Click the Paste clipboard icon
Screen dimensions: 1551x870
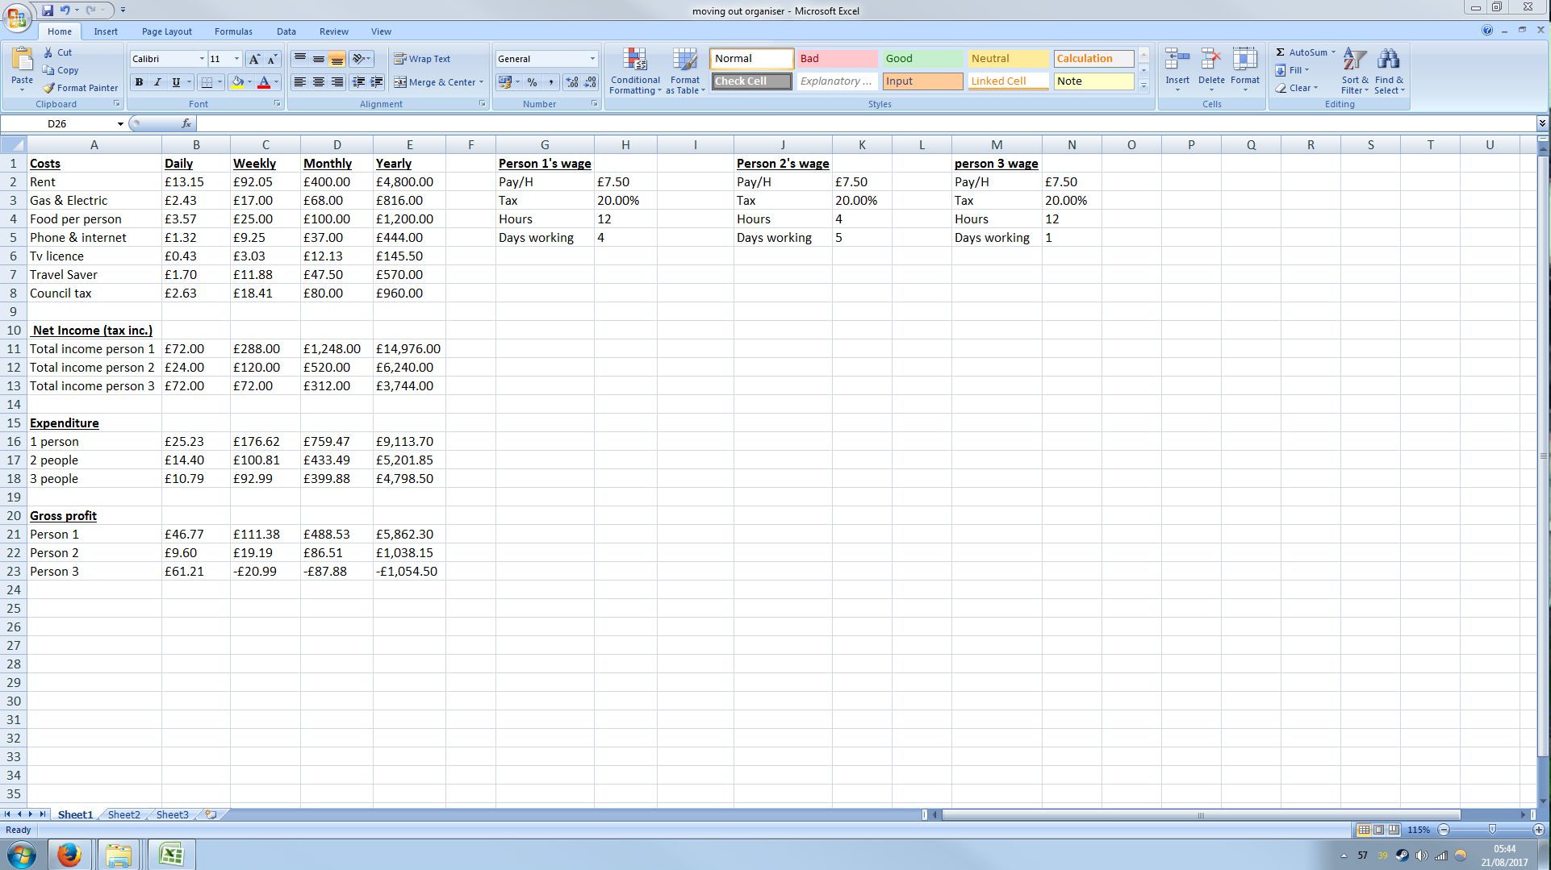click(22, 59)
